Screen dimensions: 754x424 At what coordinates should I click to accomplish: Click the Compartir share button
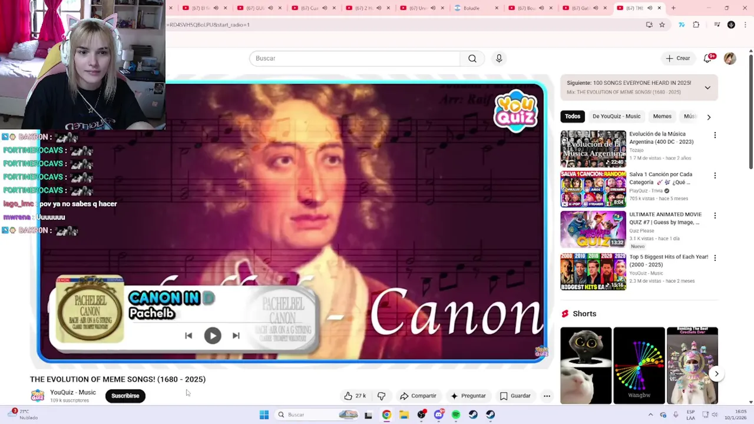(x=418, y=396)
